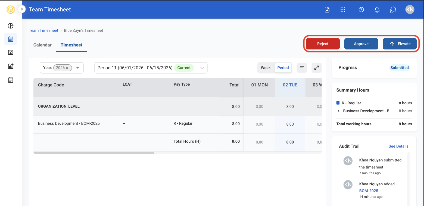Go to Team Timesheet breadcrumb link
Viewport: 424px width, 206px height.
click(x=43, y=30)
